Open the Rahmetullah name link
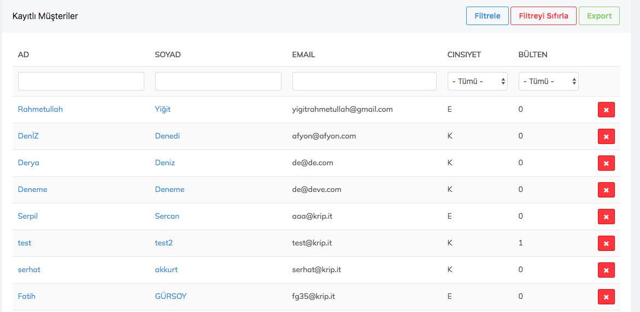 click(40, 109)
